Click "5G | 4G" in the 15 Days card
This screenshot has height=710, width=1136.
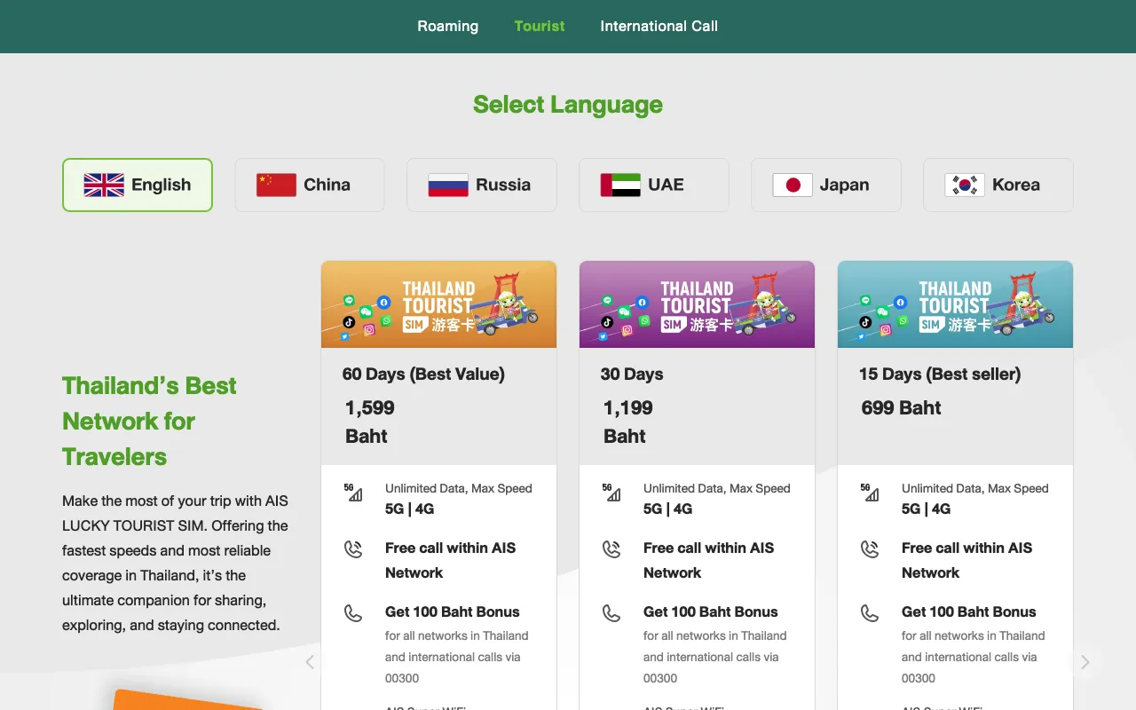927,509
